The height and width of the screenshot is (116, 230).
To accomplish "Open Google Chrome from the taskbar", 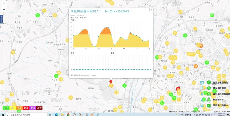I will [x=68, y=115].
